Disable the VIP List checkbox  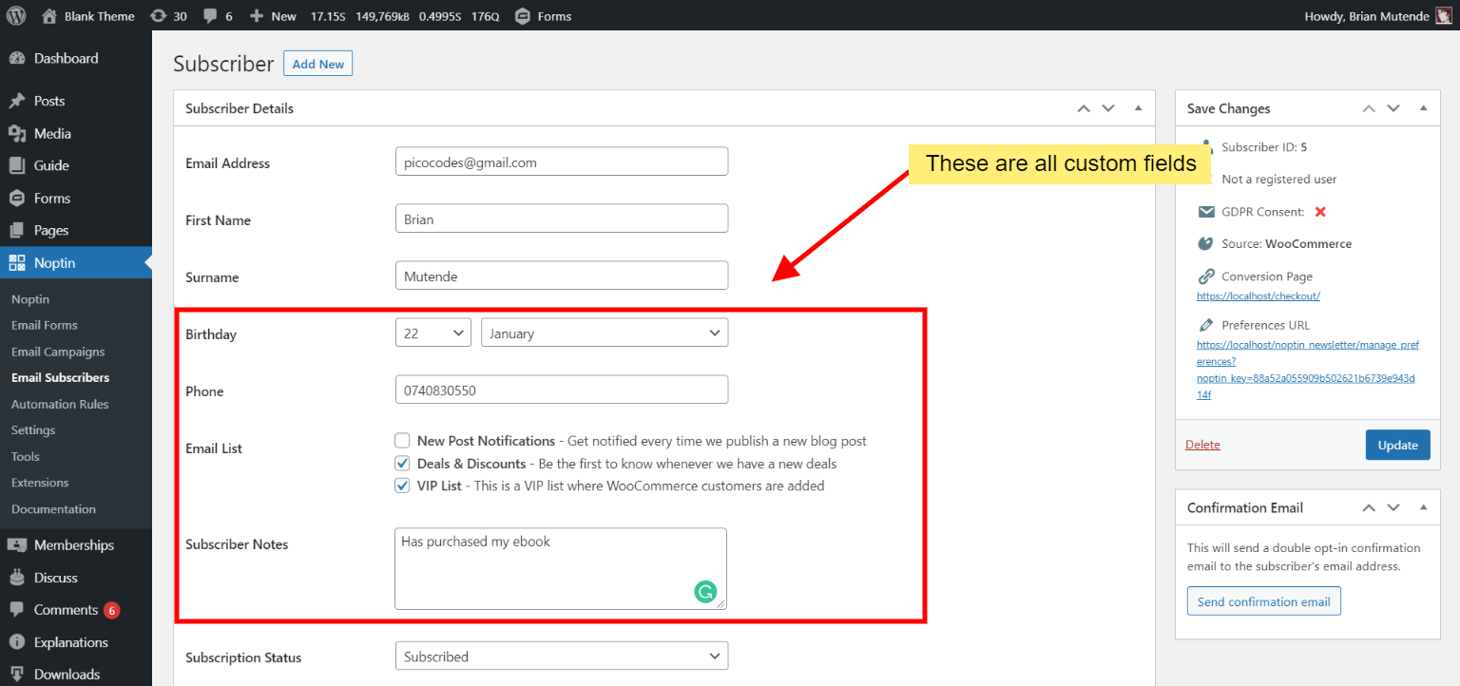click(402, 485)
